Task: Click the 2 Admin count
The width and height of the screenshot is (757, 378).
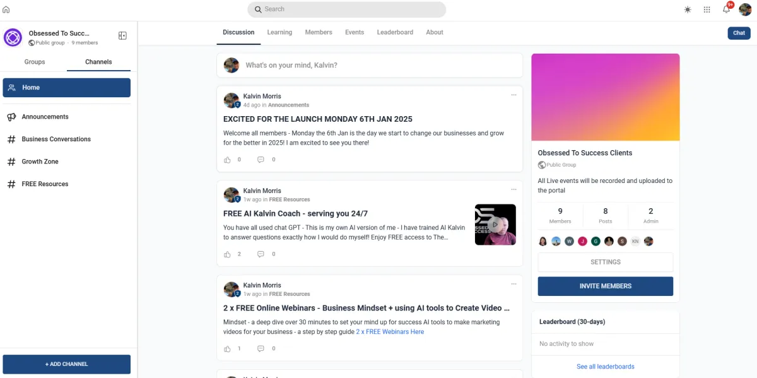Action: [651, 215]
